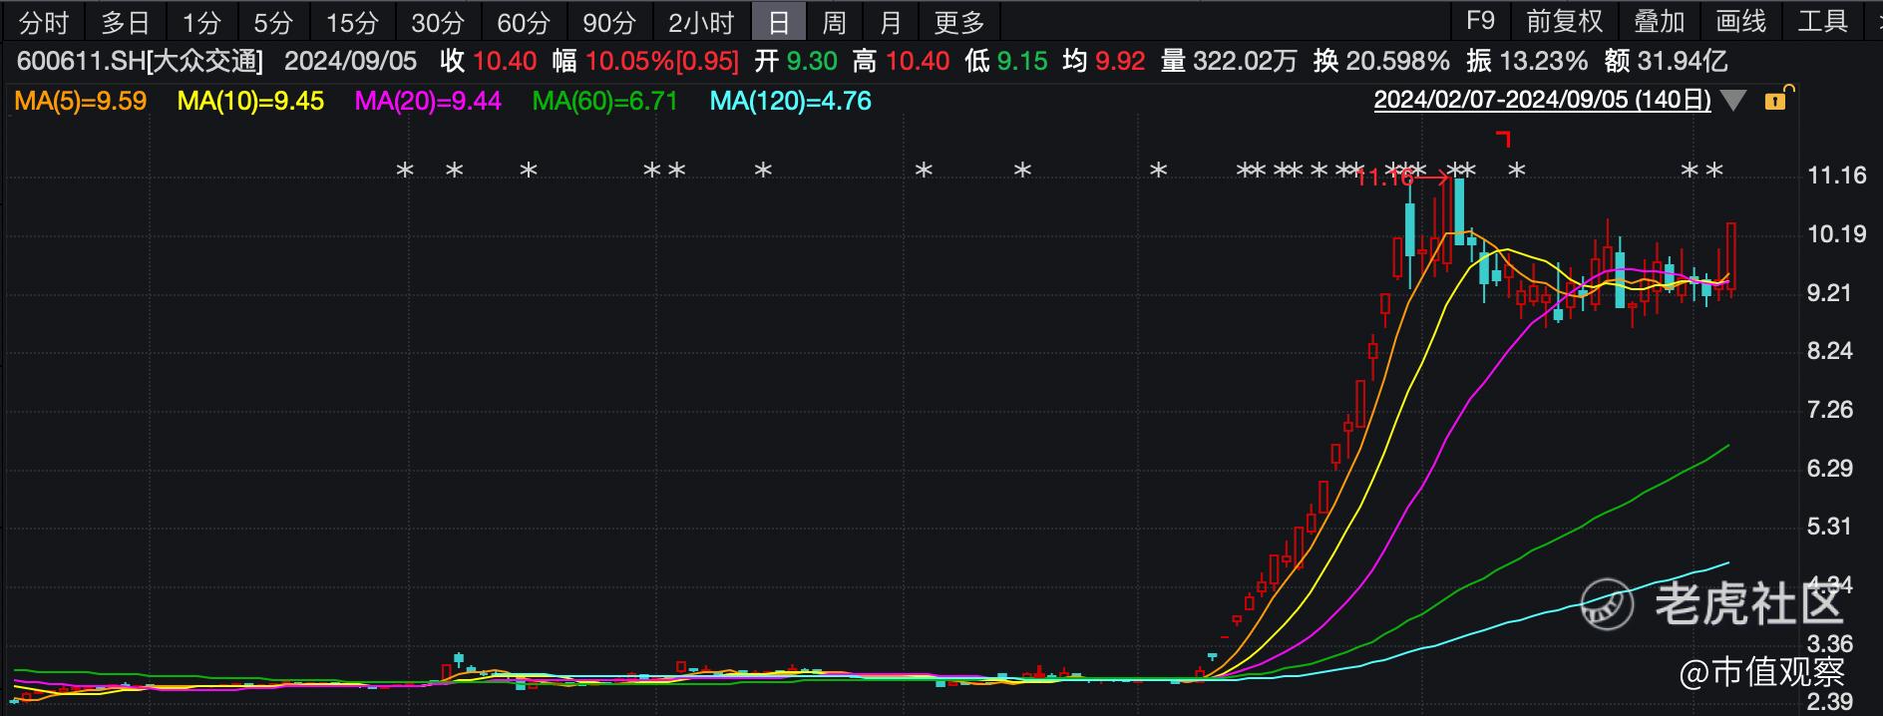Image resolution: width=1883 pixels, height=716 pixels.
Task: Click the low price 低 9.15
Action: pyautogui.click(x=1006, y=61)
